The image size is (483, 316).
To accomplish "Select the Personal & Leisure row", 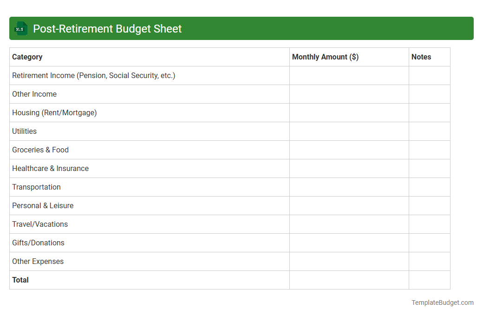I will click(43, 205).
